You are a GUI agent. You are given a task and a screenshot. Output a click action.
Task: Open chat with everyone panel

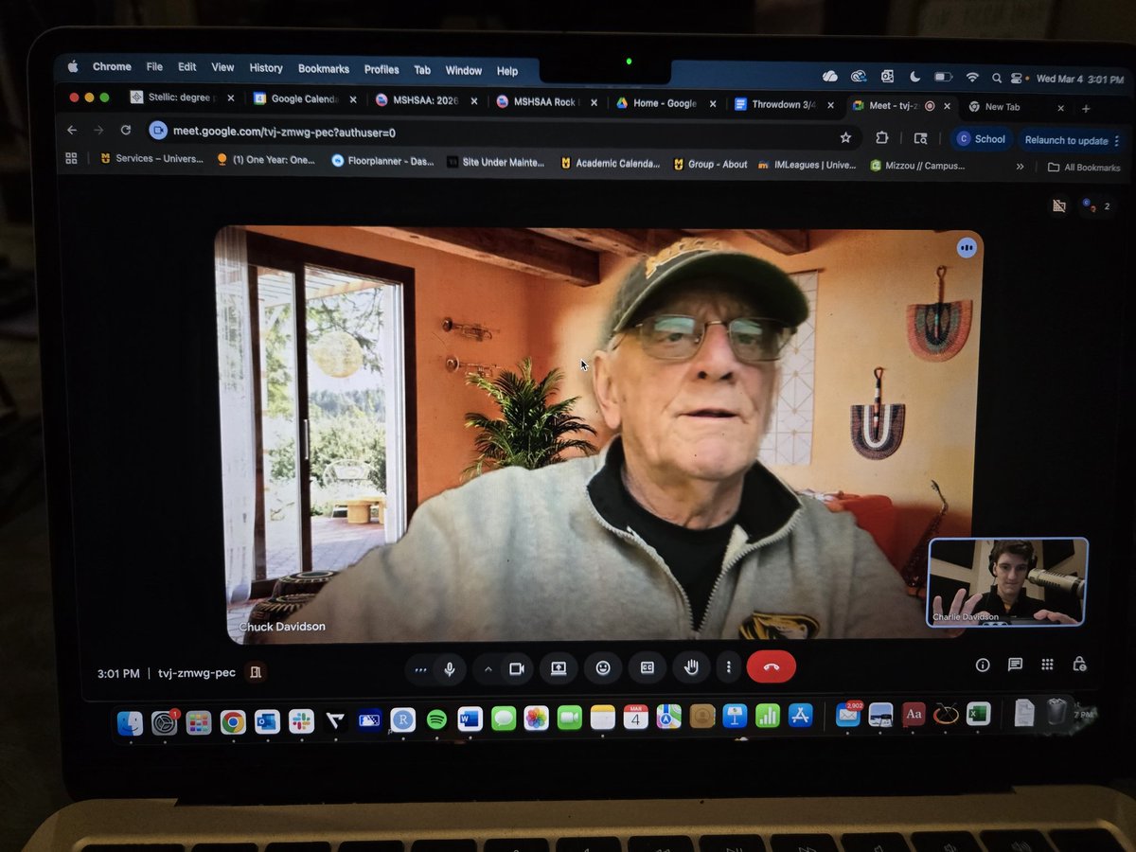point(1015,665)
